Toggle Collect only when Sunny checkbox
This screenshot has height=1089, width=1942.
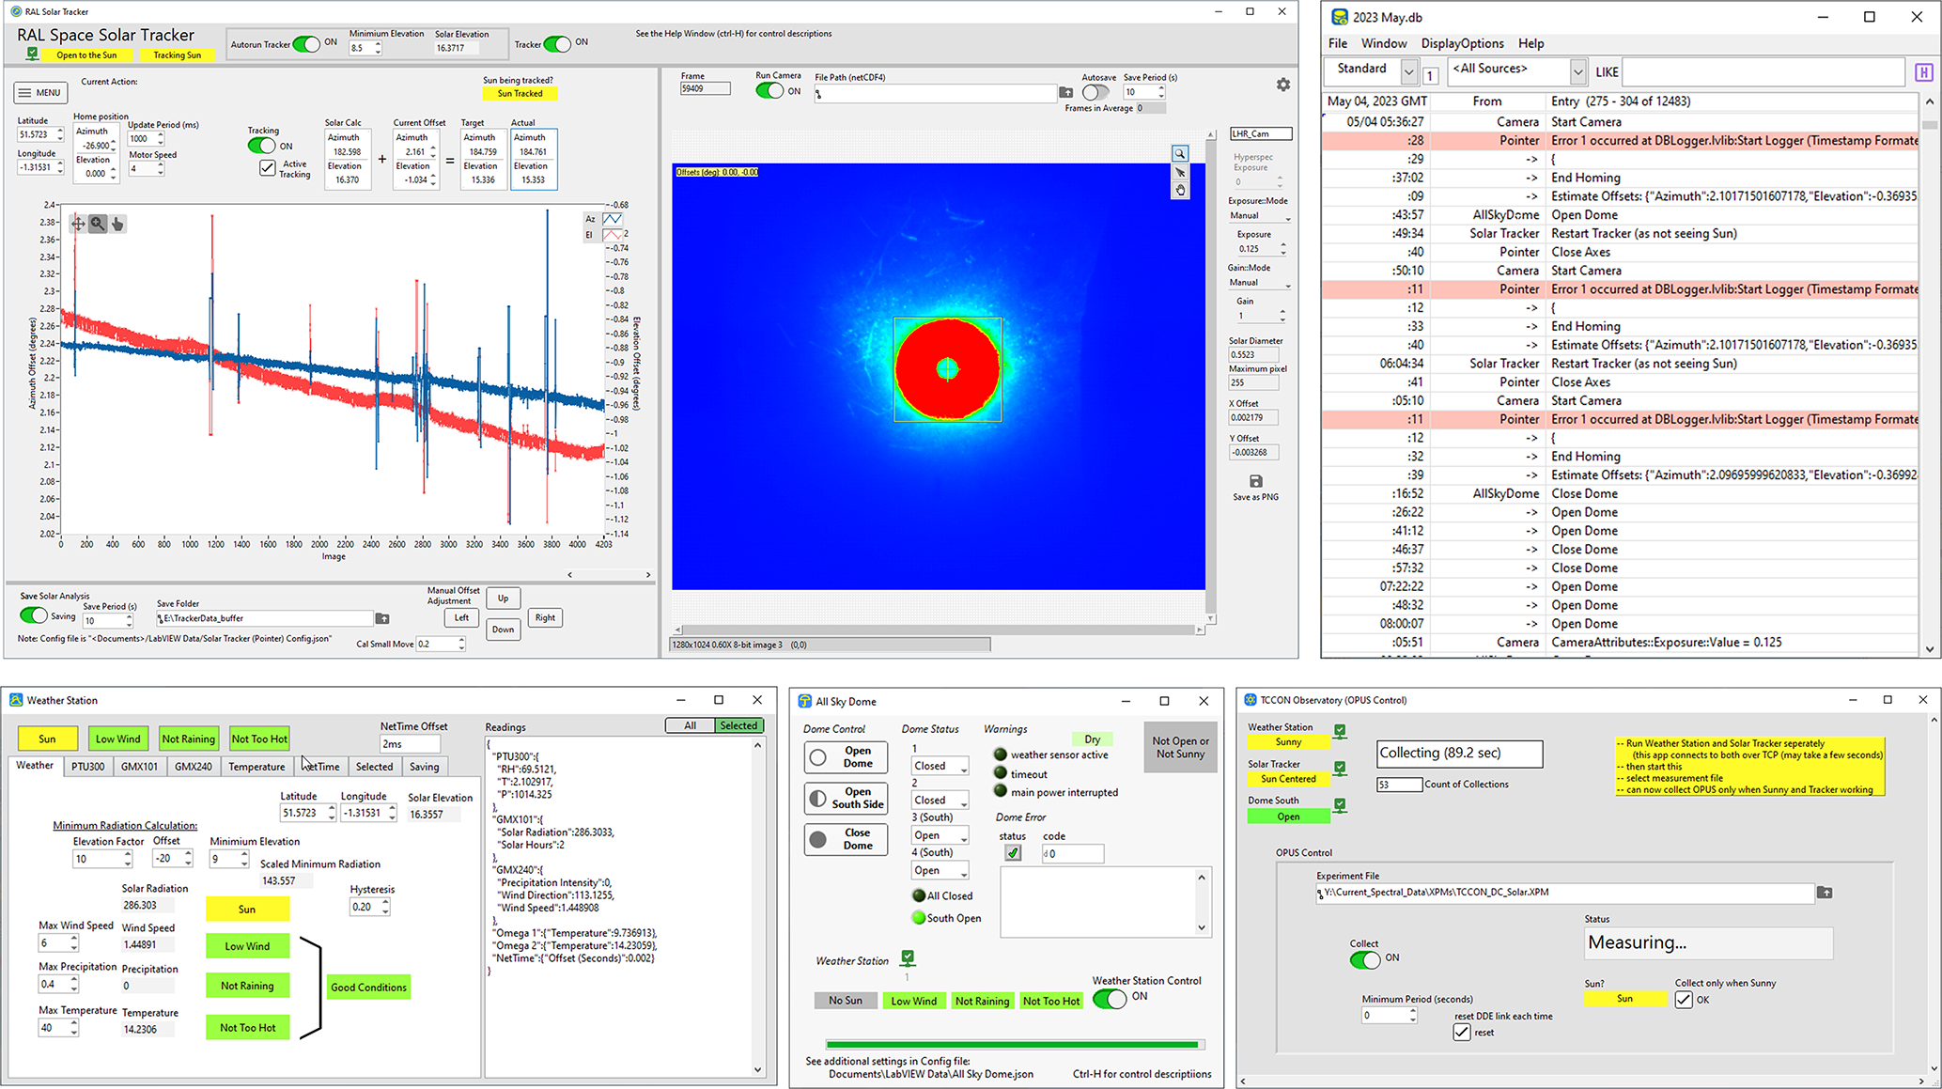[x=1684, y=1000]
